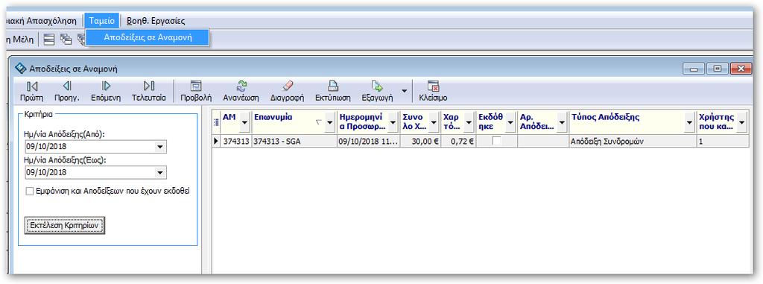Select the Χρήστης cell showing 1
The height and width of the screenshot is (284, 763).
click(x=723, y=142)
